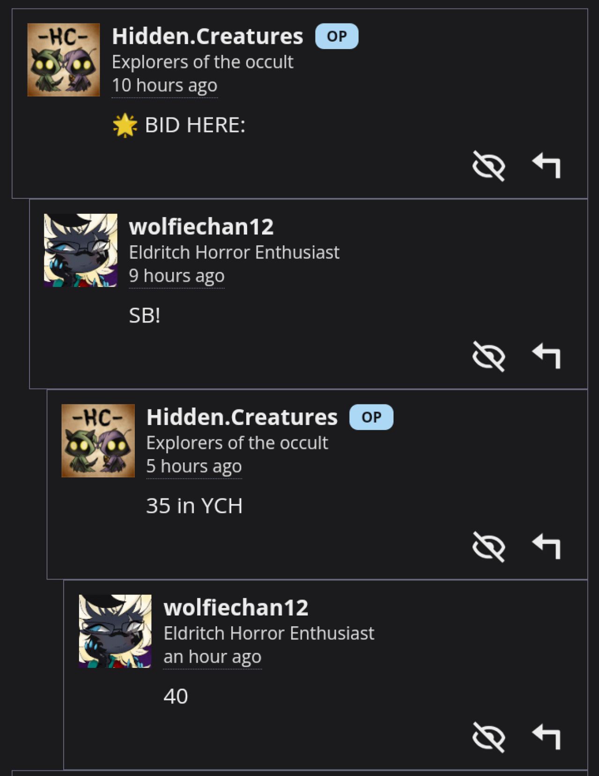Reply to the "BID HERE:" comment
The width and height of the screenshot is (599, 776).
[546, 165]
